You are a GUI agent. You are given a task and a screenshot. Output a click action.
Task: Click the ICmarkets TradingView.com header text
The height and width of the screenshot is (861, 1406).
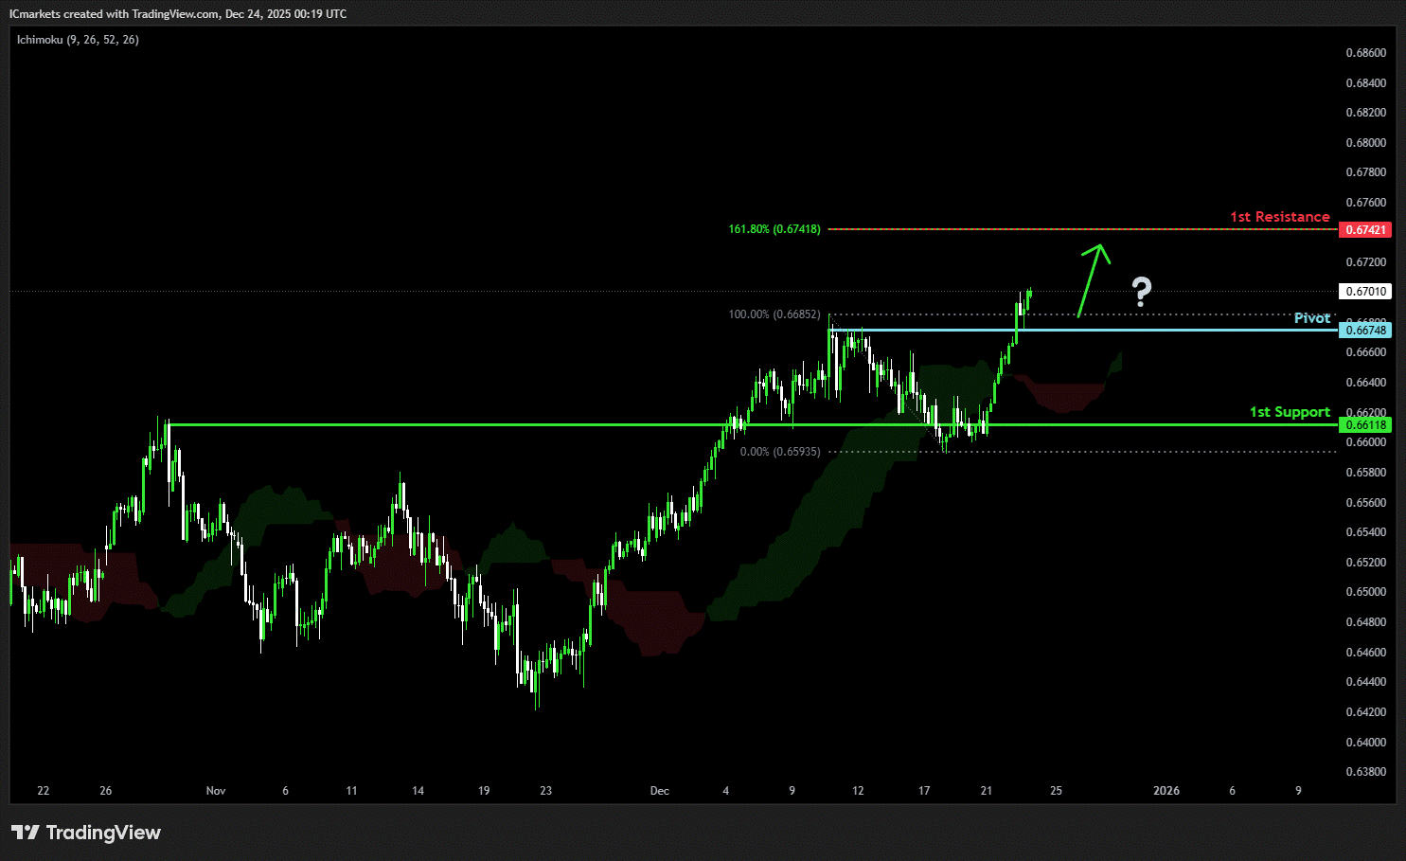coord(178,14)
